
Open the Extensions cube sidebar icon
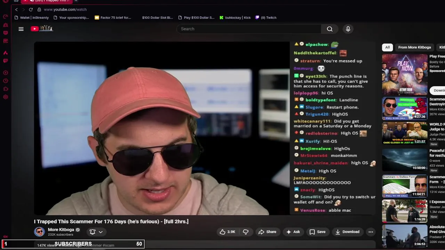[6, 89]
